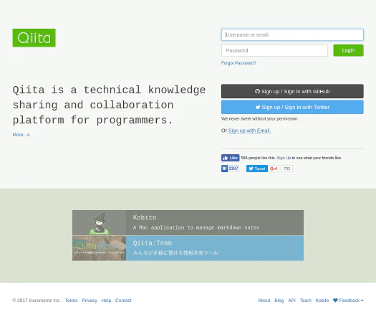Open About in the footer

click(264, 301)
